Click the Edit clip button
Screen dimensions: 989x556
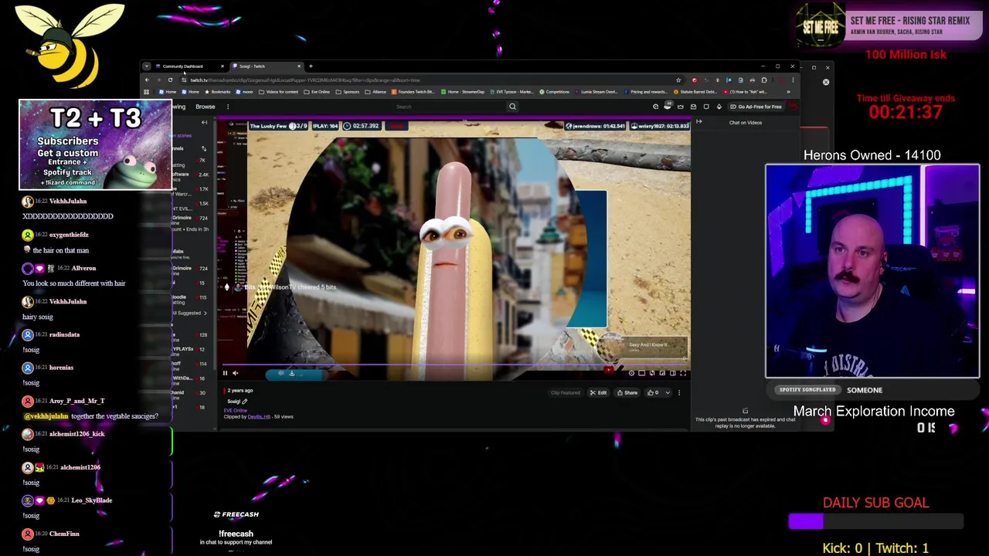(598, 392)
